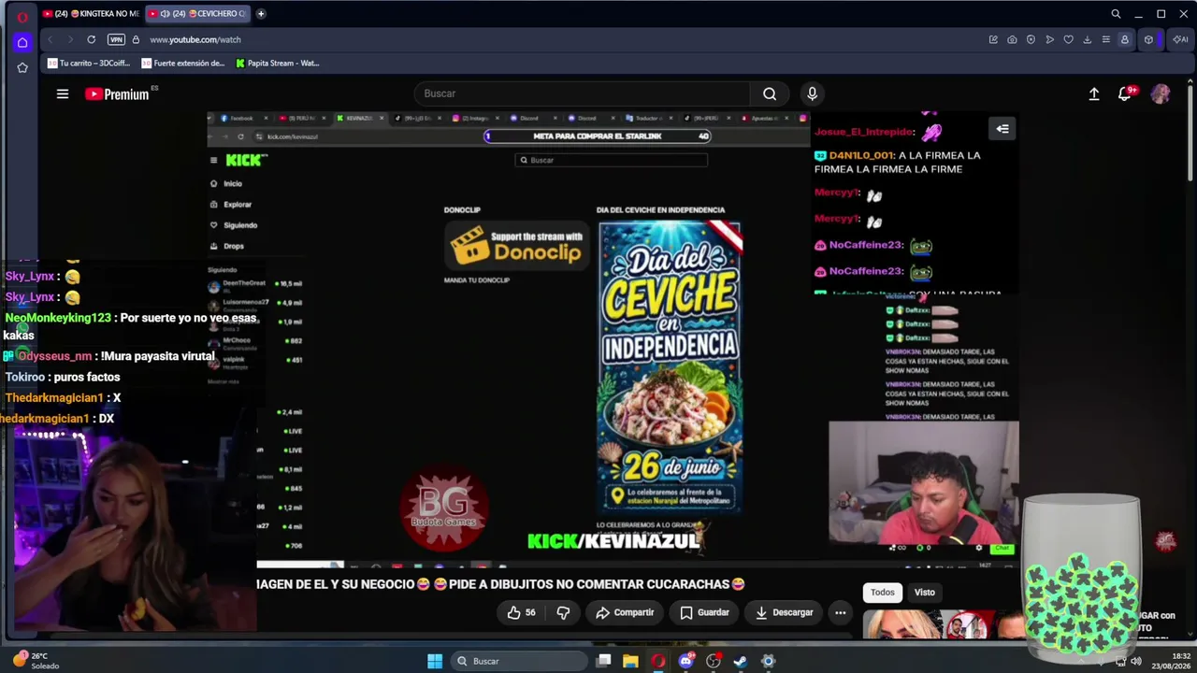Click the Compartir share button

click(625, 612)
